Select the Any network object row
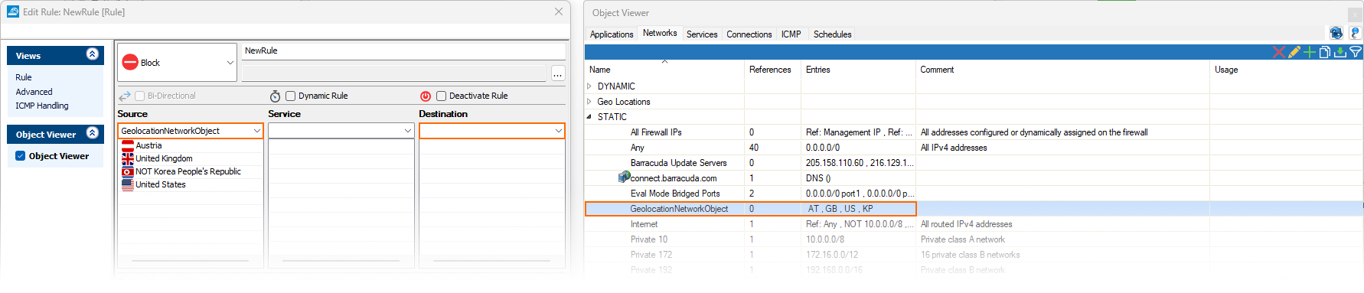1364x293 pixels. point(974,148)
